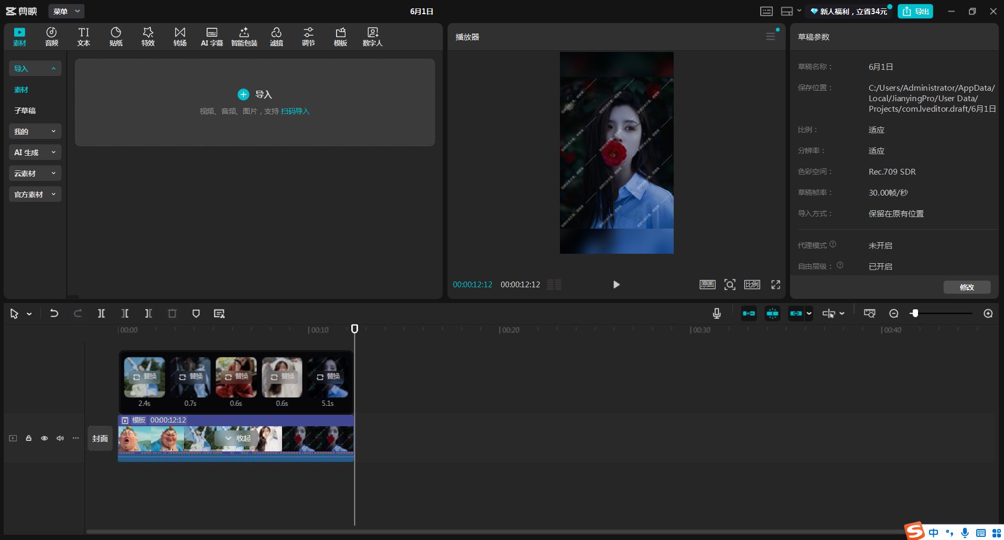Open the 数字人 digital human panel

pyautogui.click(x=373, y=37)
